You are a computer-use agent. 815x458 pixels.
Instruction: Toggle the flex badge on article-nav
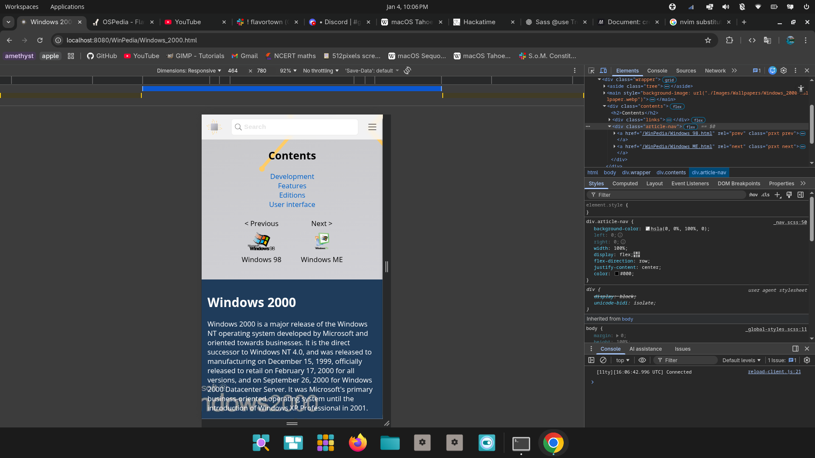691,127
